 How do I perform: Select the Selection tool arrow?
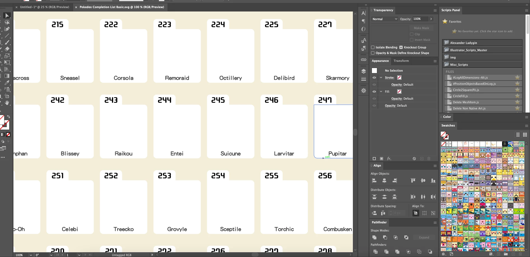(x=7, y=15)
